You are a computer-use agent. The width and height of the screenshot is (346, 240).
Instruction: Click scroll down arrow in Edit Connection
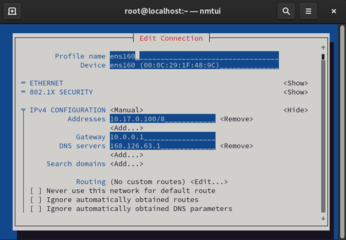point(323,218)
